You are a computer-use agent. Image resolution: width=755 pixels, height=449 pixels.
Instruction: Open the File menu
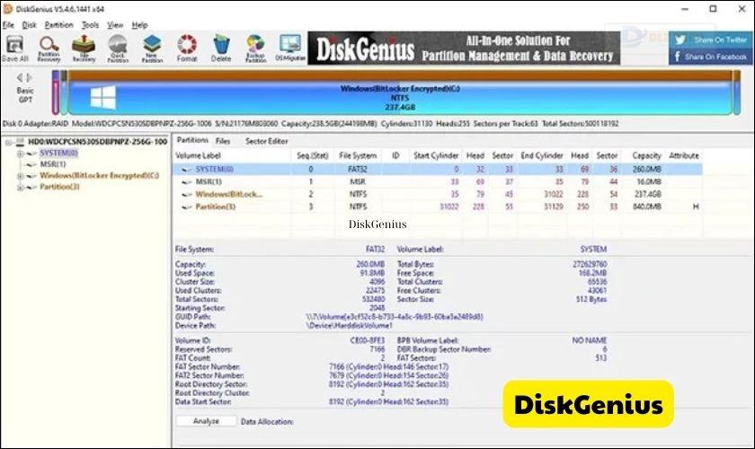click(x=8, y=25)
